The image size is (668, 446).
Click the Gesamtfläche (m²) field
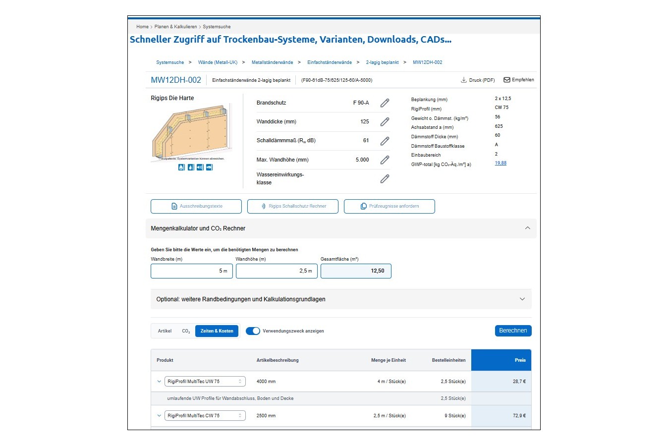[x=356, y=271]
